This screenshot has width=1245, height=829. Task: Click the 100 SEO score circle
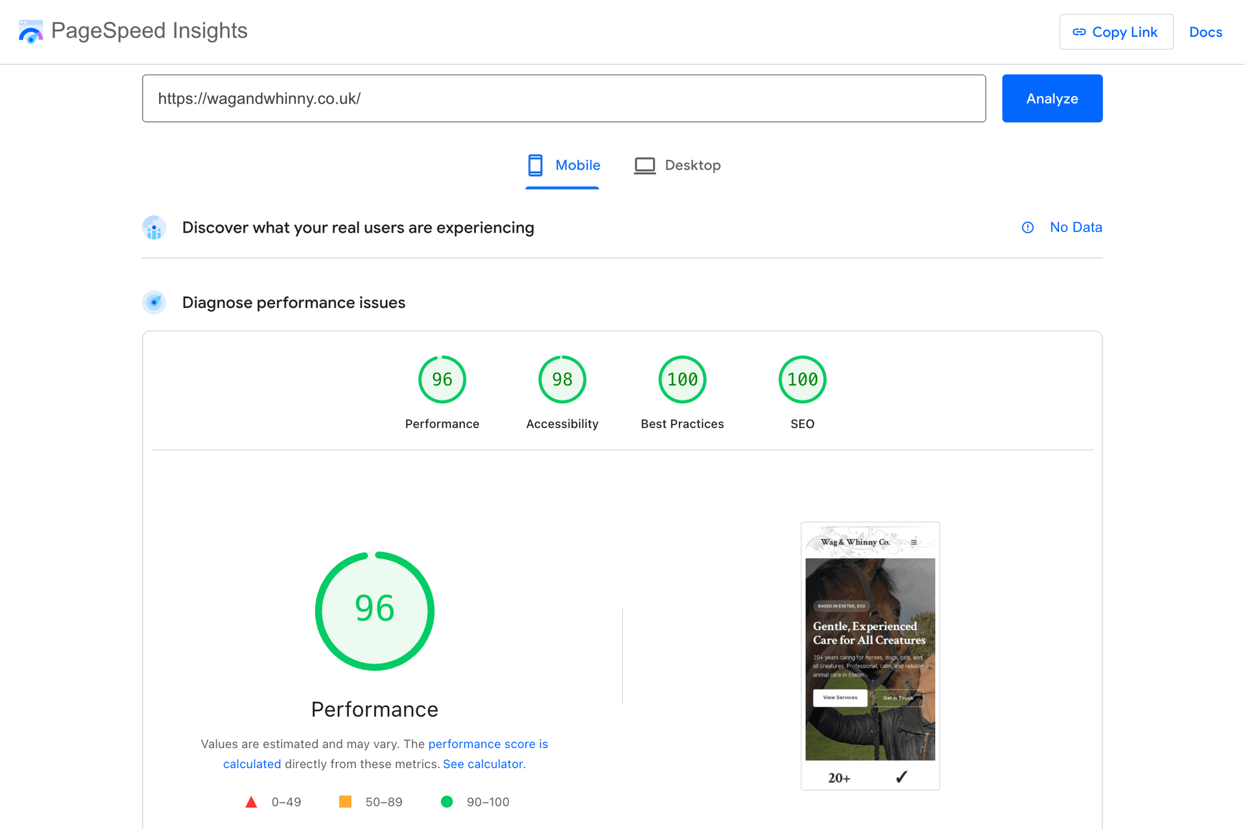802,379
